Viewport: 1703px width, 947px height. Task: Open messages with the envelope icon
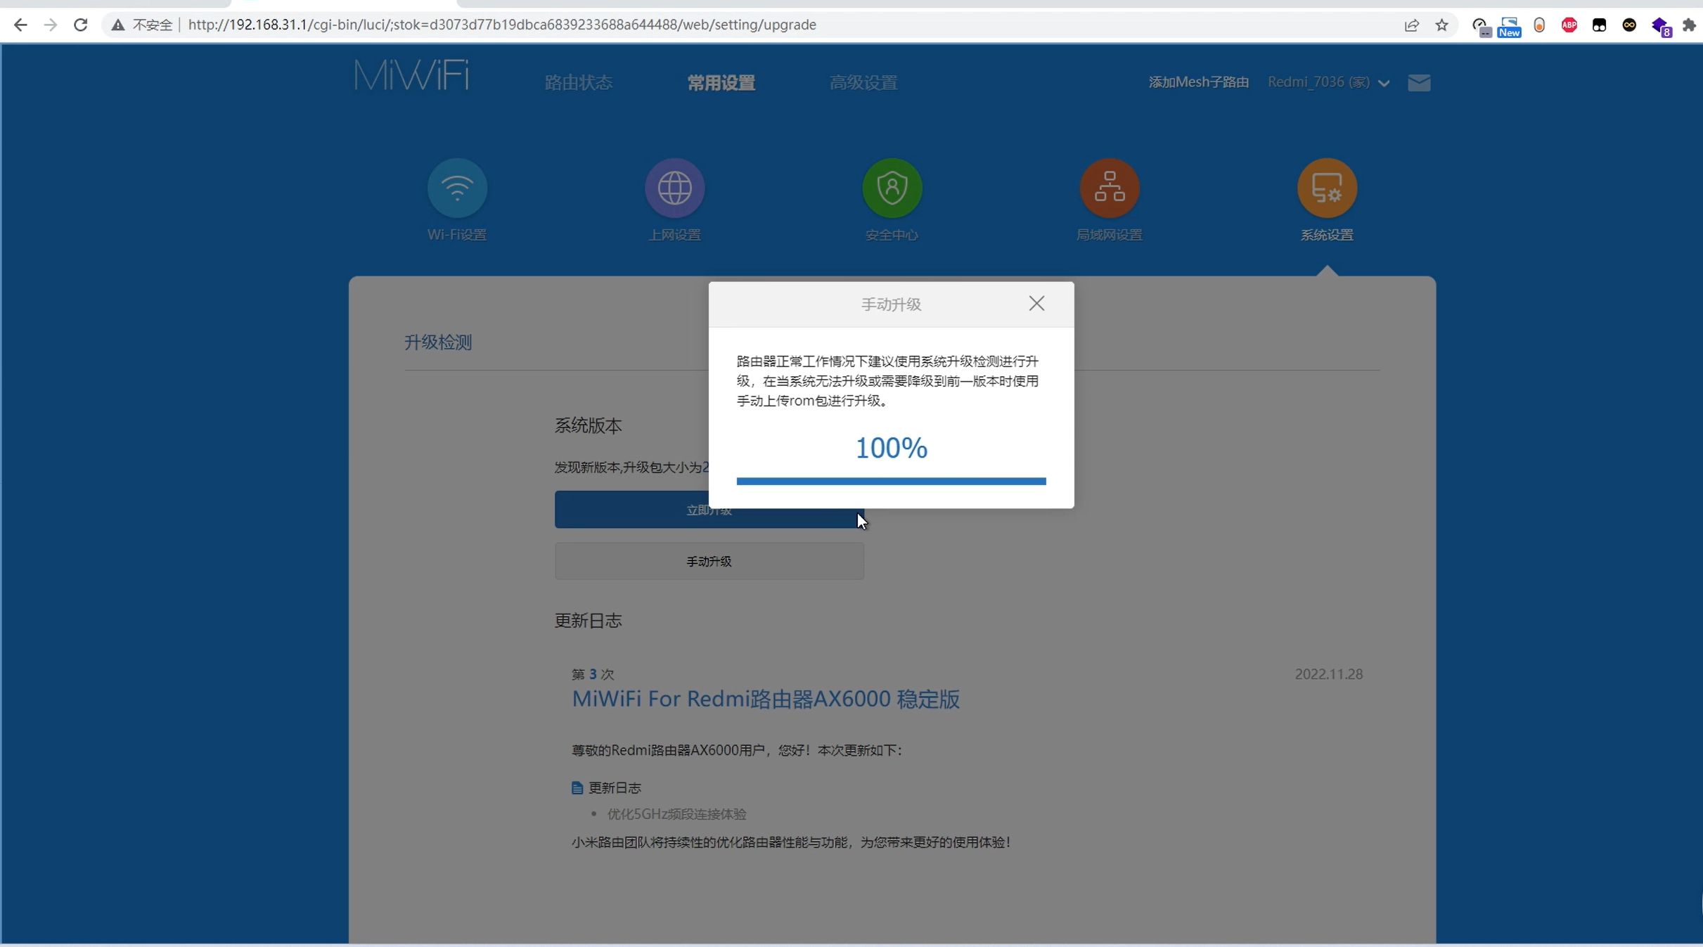(1418, 82)
